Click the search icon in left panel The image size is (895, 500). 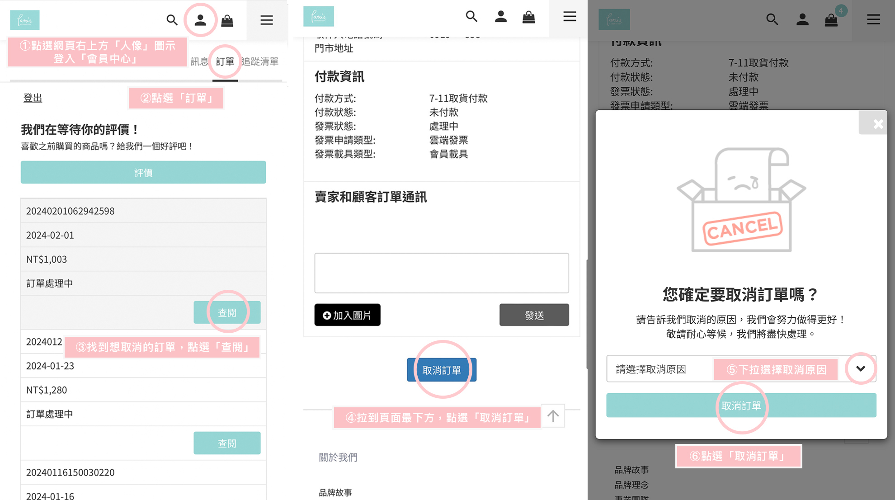pos(172,20)
